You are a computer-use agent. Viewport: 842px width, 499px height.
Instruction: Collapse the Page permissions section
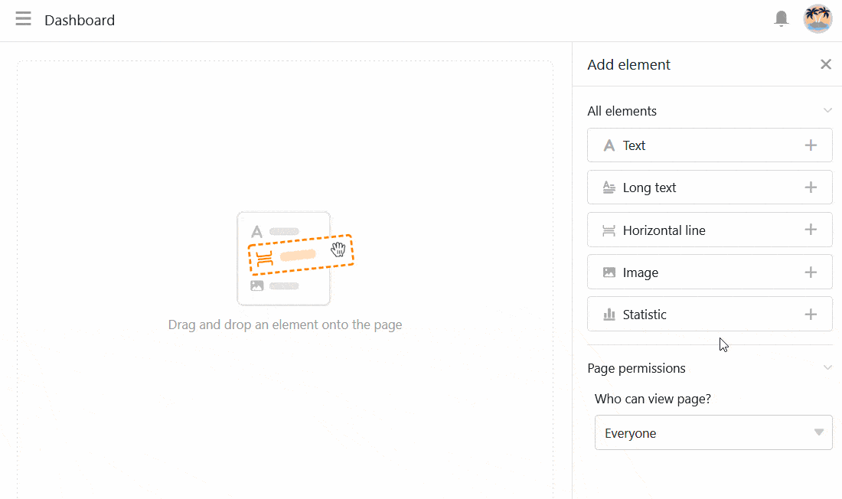point(827,368)
